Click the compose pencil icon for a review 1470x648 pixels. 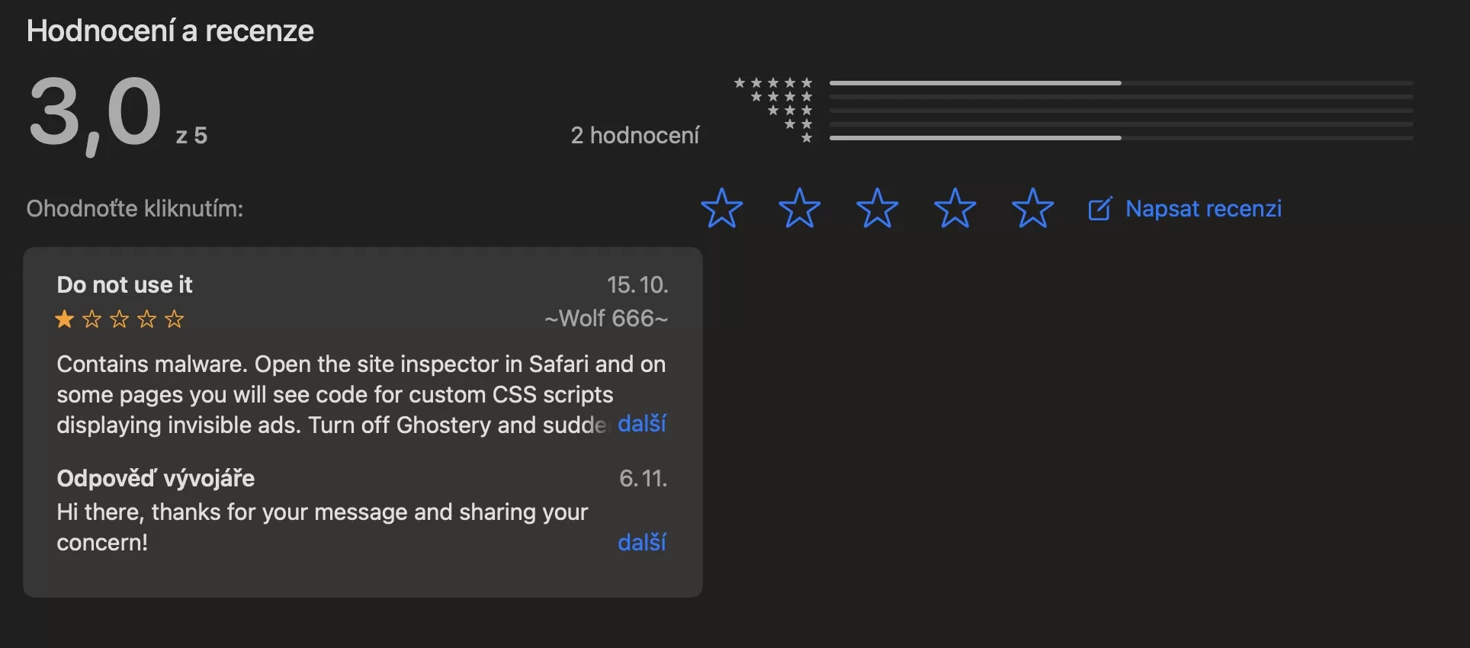[1099, 208]
